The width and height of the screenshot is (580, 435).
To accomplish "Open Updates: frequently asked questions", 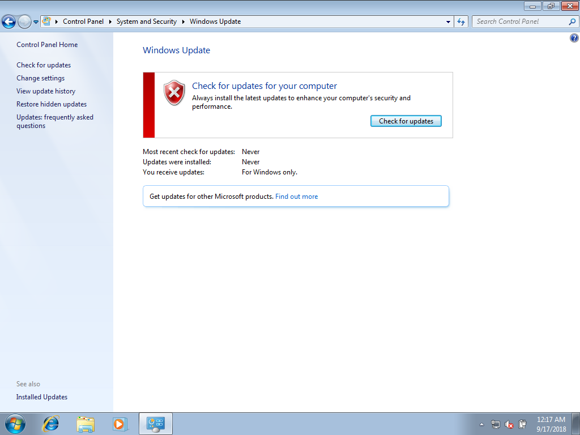I will click(x=55, y=121).
